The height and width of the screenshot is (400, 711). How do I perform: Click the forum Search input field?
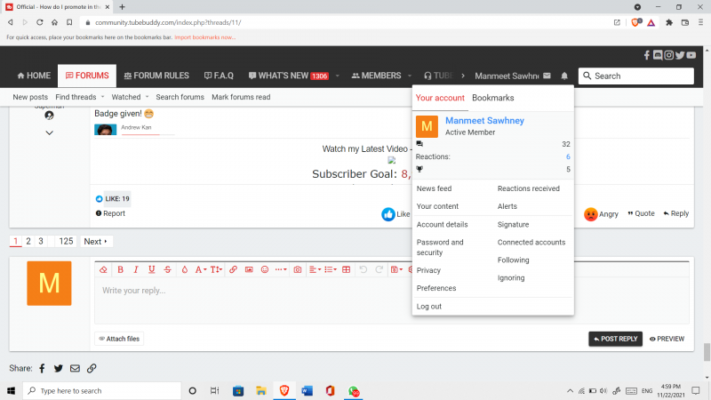click(x=640, y=76)
